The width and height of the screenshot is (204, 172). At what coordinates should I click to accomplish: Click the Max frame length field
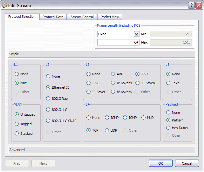click(171, 42)
